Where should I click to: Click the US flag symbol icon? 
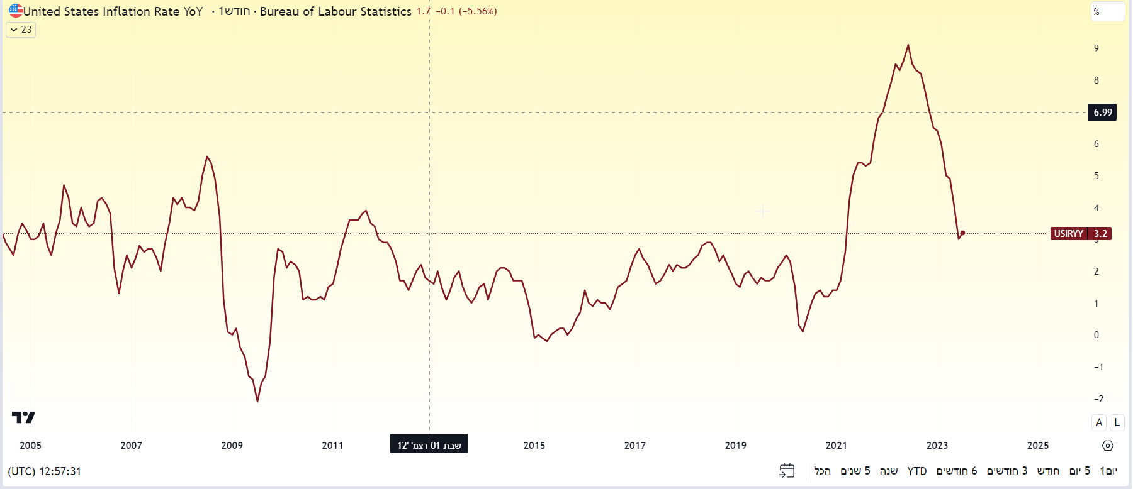(16, 11)
